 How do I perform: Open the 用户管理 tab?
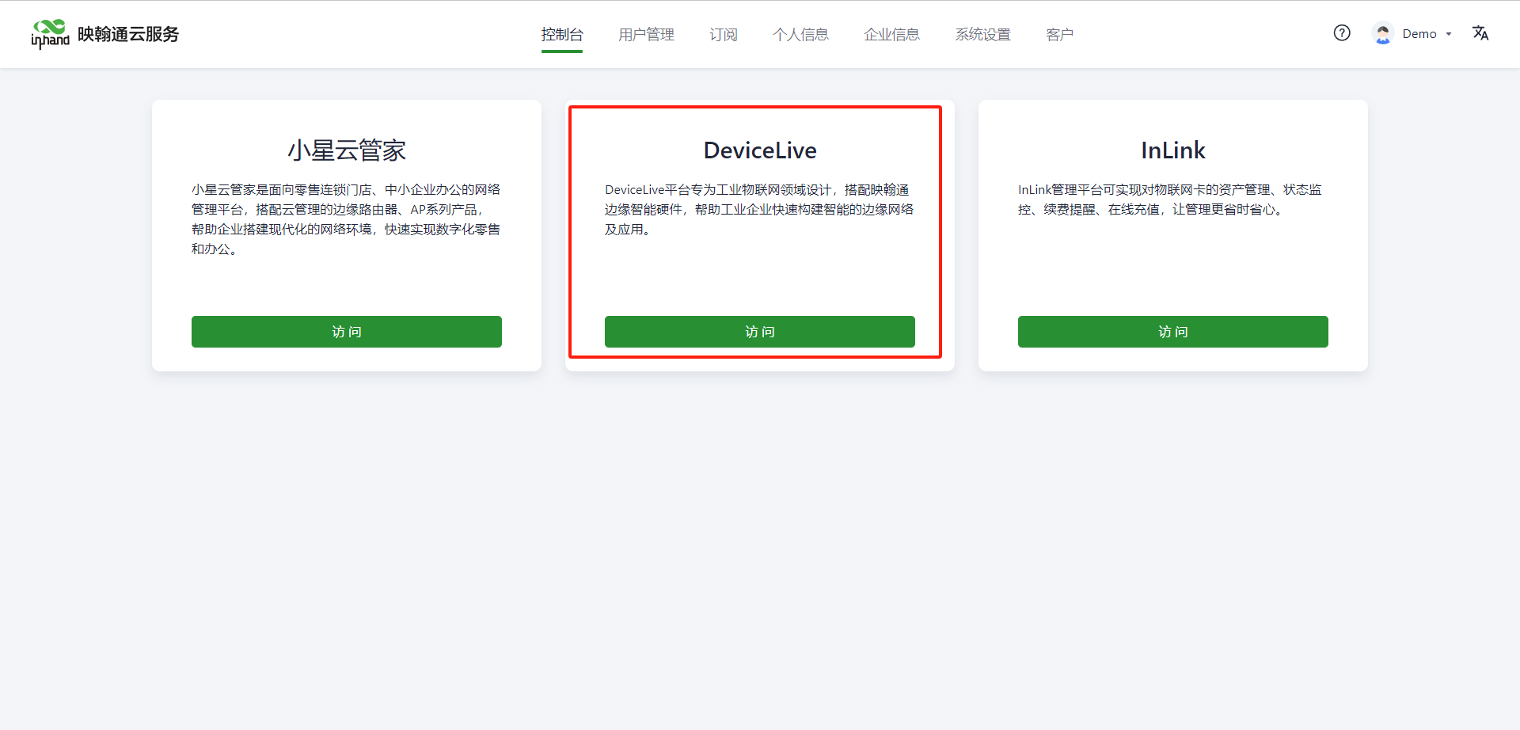(x=646, y=34)
